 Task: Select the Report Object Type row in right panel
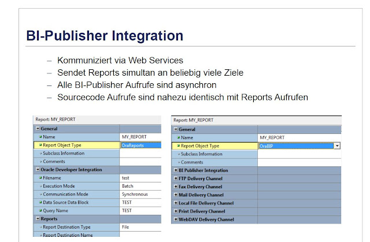(257, 146)
